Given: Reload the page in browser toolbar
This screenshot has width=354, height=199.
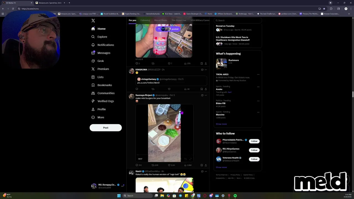Looking at the screenshot, I should point(13,9).
